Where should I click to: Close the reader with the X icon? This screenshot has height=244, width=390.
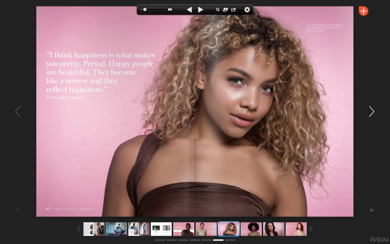(x=247, y=10)
